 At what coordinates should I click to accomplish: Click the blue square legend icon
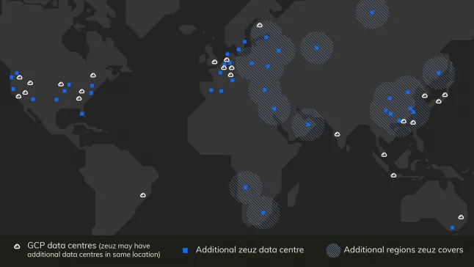186,250
